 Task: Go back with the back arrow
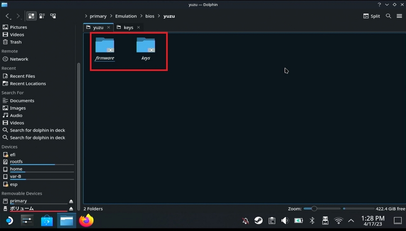pos(7,16)
